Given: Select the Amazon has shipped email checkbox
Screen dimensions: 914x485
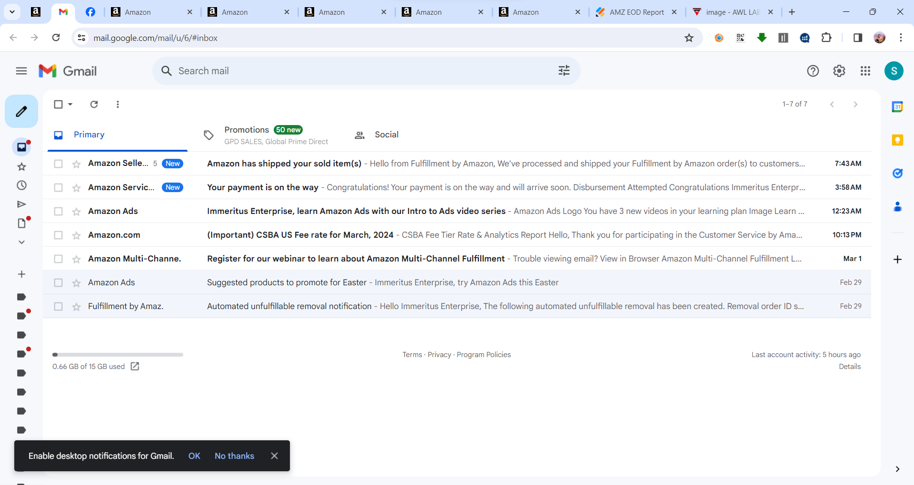Looking at the screenshot, I should coord(58,164).
